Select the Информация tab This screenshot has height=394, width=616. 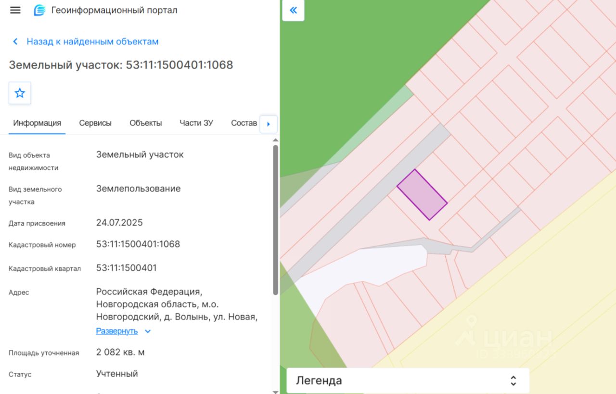[x=37, y=123]
